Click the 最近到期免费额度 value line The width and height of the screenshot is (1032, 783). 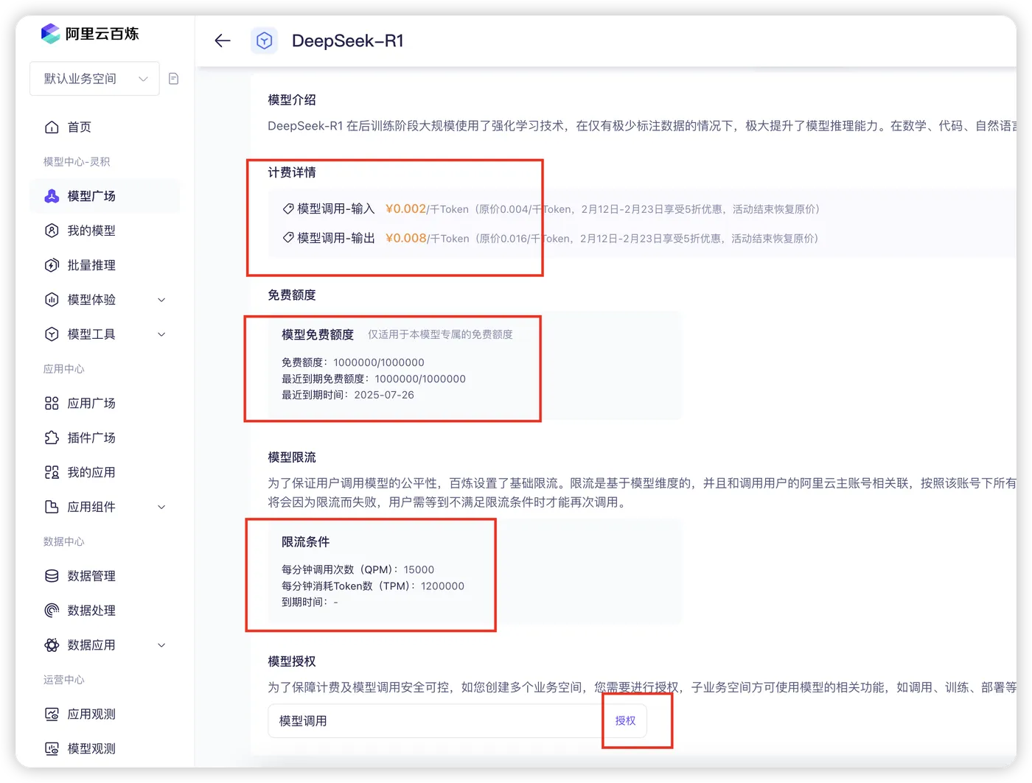tap(374, 379)
